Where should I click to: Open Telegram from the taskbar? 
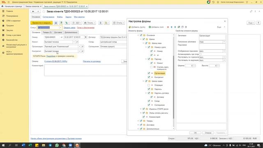[50, 145]
